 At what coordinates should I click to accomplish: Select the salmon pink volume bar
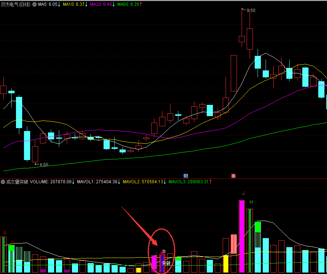click(x=234, y=244)
